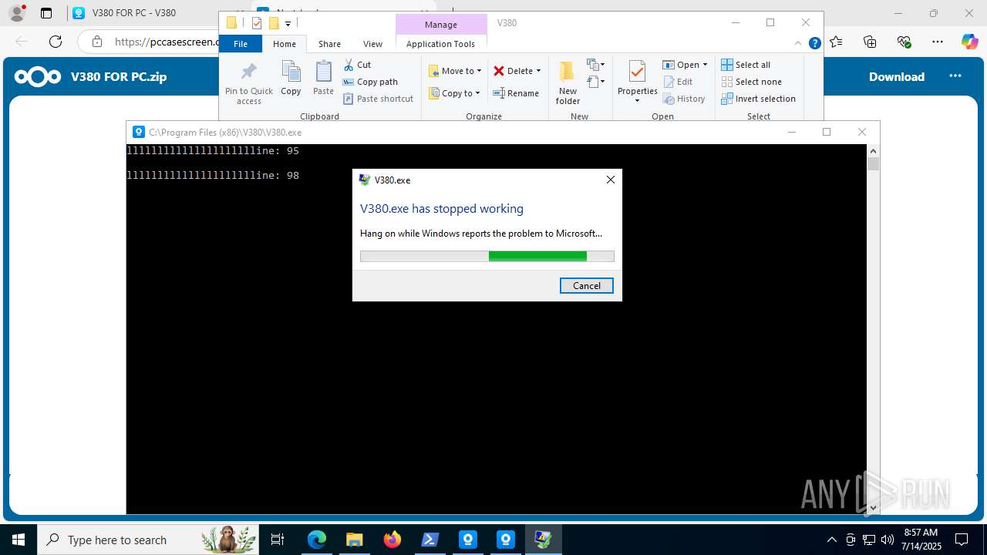Open the Copy to dropdown
Image resolution: width=987 pixels, height=555 pixels.
pos(455,93)
